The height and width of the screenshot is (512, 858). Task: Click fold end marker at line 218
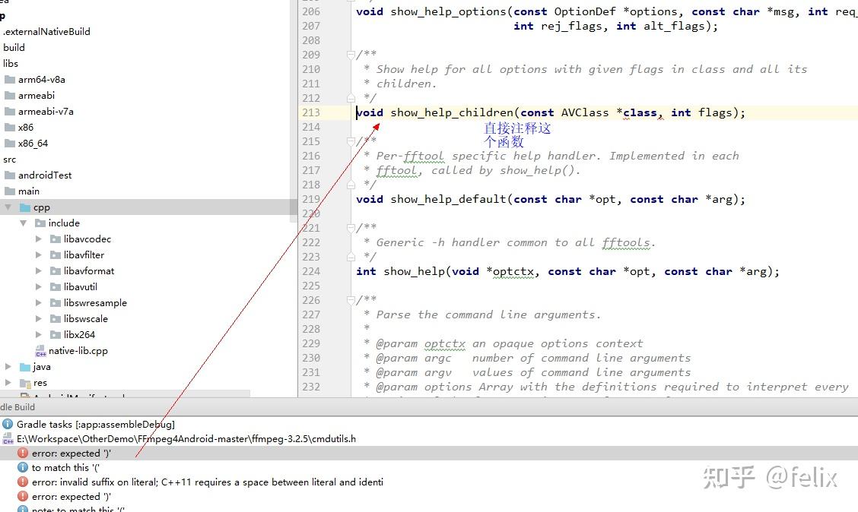[351, 185]
